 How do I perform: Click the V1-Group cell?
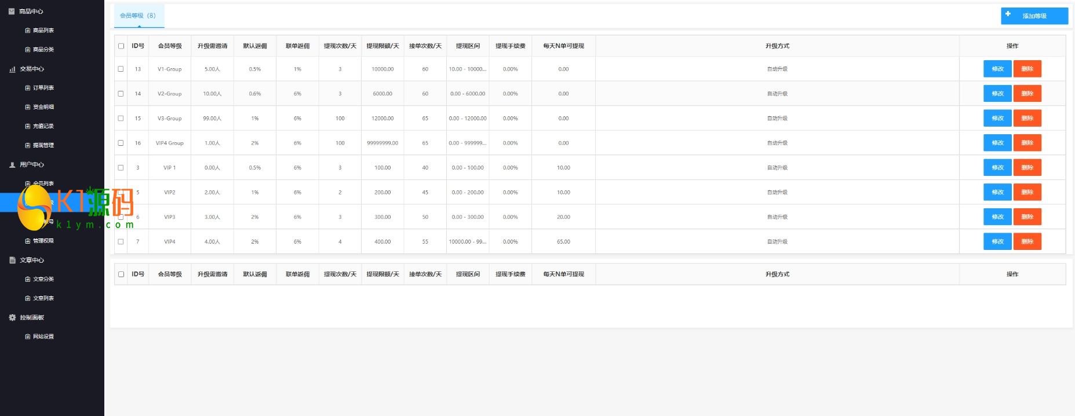click(170, 69)
